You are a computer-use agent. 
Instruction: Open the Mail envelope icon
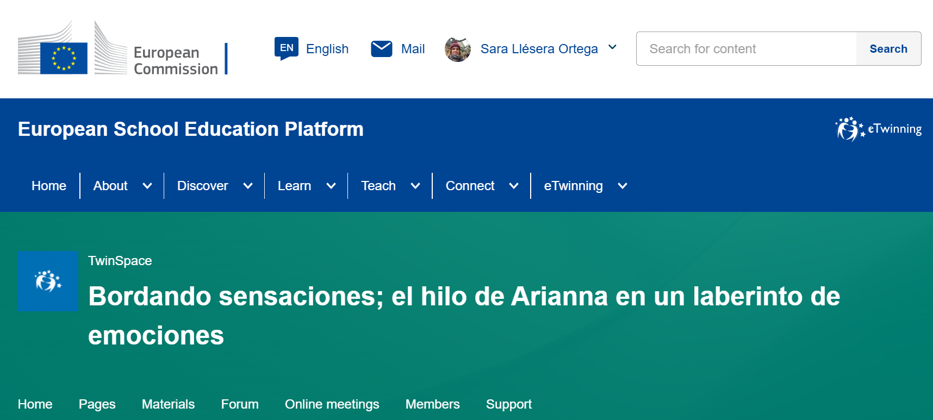381,49
